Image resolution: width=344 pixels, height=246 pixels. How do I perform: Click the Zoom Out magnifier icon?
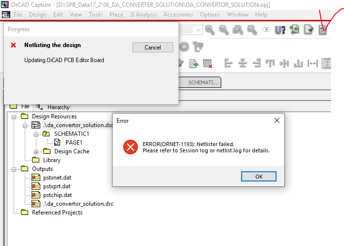point(224,30)
